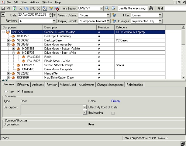Click the Undo arrow icon
The width and height of the screenshot is (186, 146).
(x=8, y=9)
